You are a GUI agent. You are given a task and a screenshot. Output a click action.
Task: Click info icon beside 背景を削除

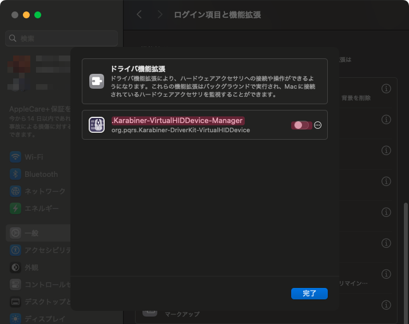[386, 89]
